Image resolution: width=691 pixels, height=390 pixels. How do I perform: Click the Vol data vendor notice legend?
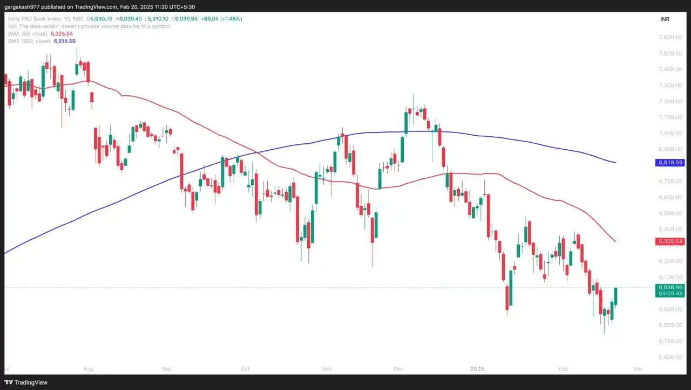(89, 26)
